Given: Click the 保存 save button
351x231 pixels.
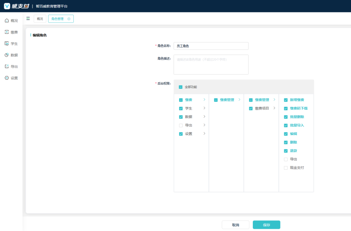Looking at the screenshot, I should pos(266,225).
